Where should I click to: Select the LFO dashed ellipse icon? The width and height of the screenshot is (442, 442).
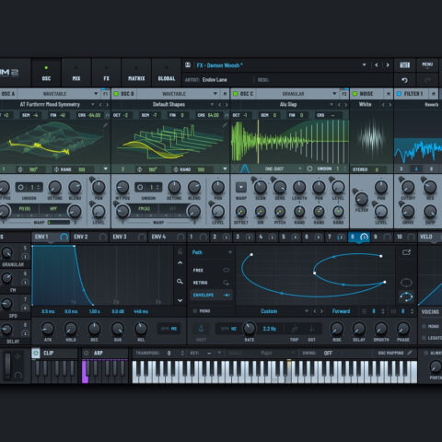406,282
